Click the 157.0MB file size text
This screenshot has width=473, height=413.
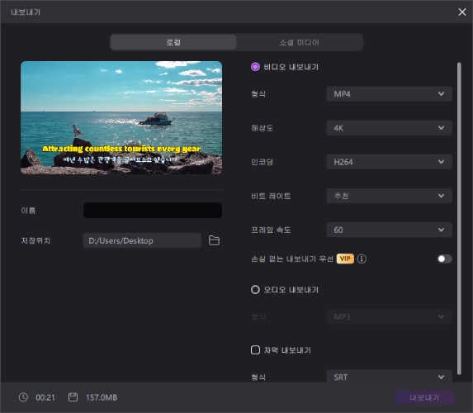pos(102,397)
